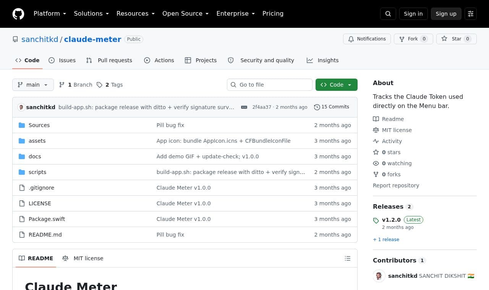
Task: View the 2 Tags link
Action: (x=110, y=85)
